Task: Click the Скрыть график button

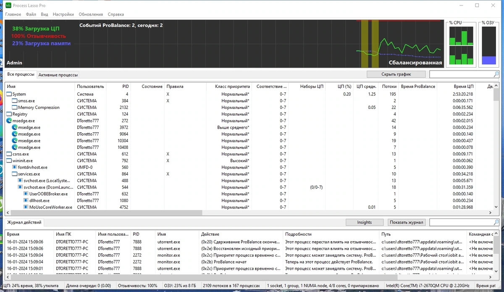Action: (x=396, y=74)
